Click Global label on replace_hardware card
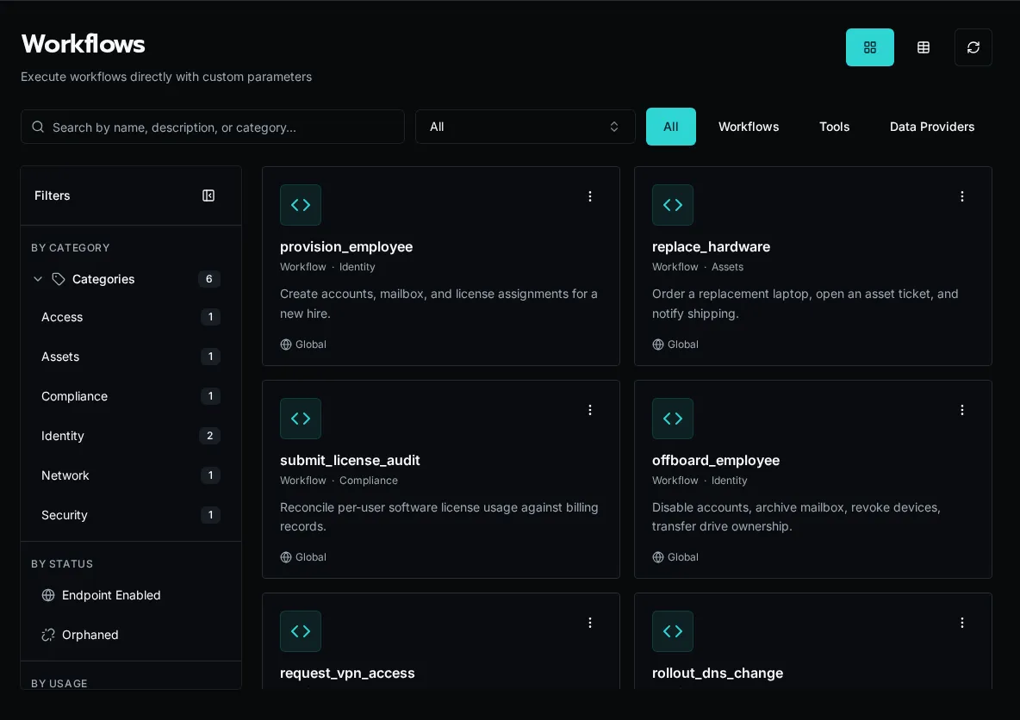 683,344
